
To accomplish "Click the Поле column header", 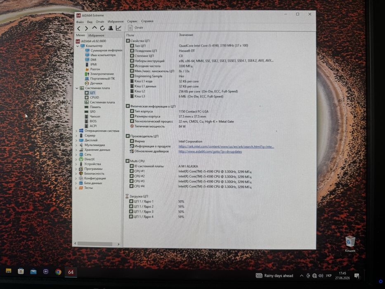I will point(130,35).
